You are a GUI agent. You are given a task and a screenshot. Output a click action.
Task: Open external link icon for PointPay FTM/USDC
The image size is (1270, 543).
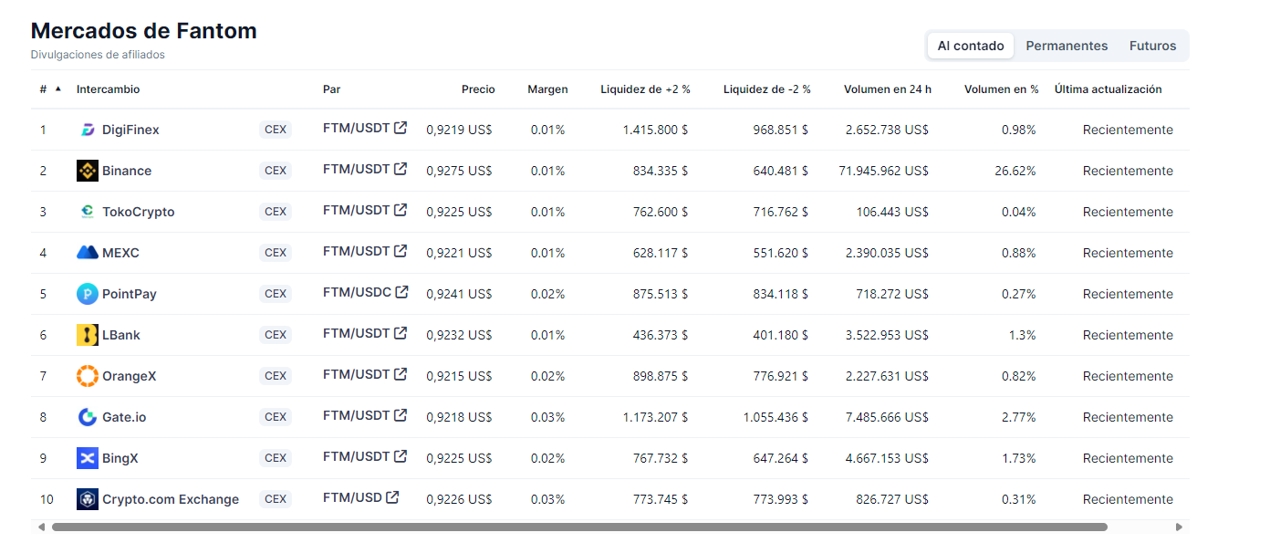click(x=401, y=292)
